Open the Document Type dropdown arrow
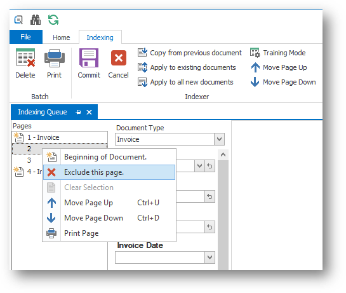The width and height of the screenshot is (346, 293). (219, 139)
